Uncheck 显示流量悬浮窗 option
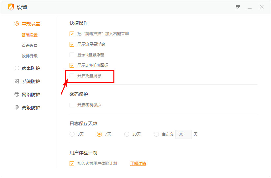Image resolution: width=271 pixels, height=178 pixels. 72,44
